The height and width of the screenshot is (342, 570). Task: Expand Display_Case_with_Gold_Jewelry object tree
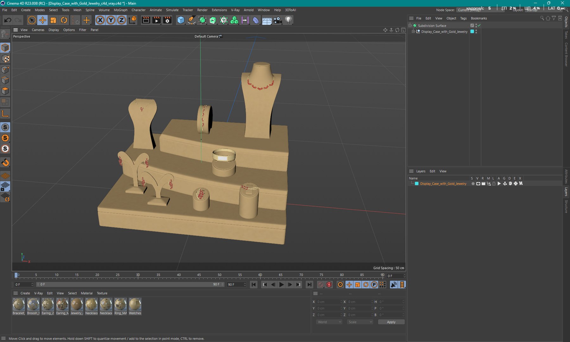pos(413,32)
